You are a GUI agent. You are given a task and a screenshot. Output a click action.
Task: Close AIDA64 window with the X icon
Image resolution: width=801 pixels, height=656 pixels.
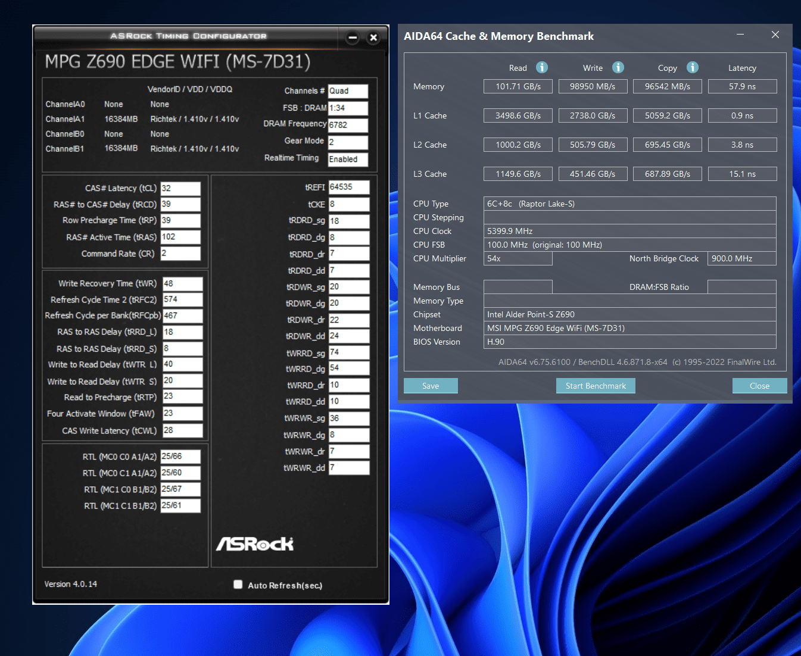[775, 35]
